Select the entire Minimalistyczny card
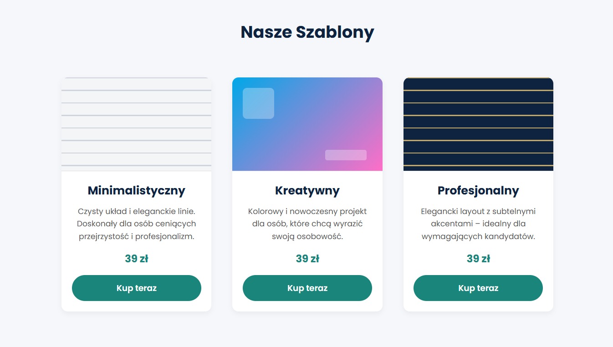The height and width of the screenshot is (347, 613). (136, 194)
